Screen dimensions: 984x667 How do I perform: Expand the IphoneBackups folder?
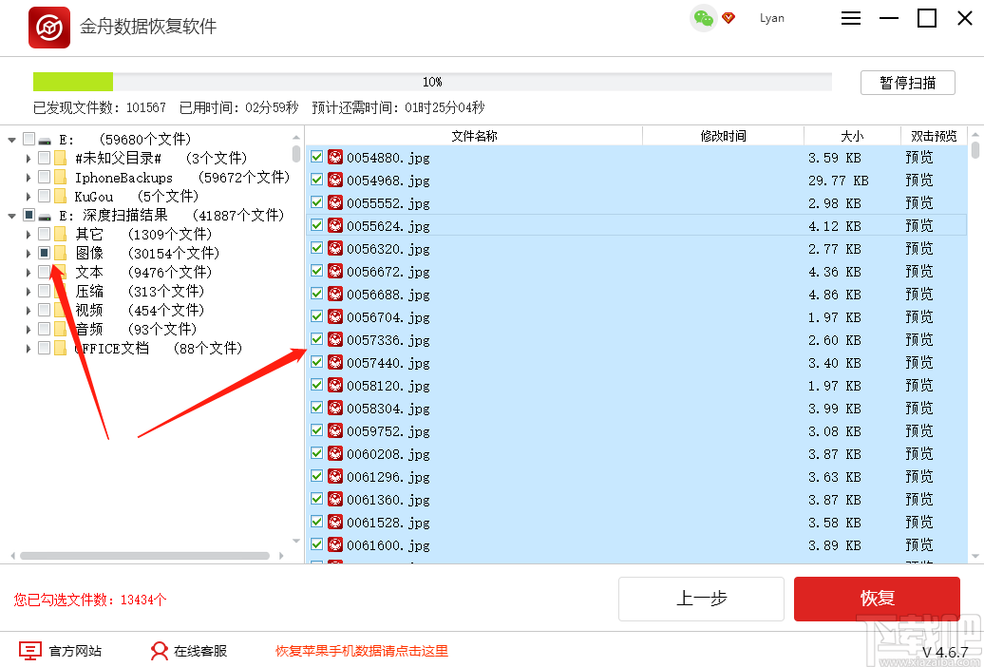28,178
